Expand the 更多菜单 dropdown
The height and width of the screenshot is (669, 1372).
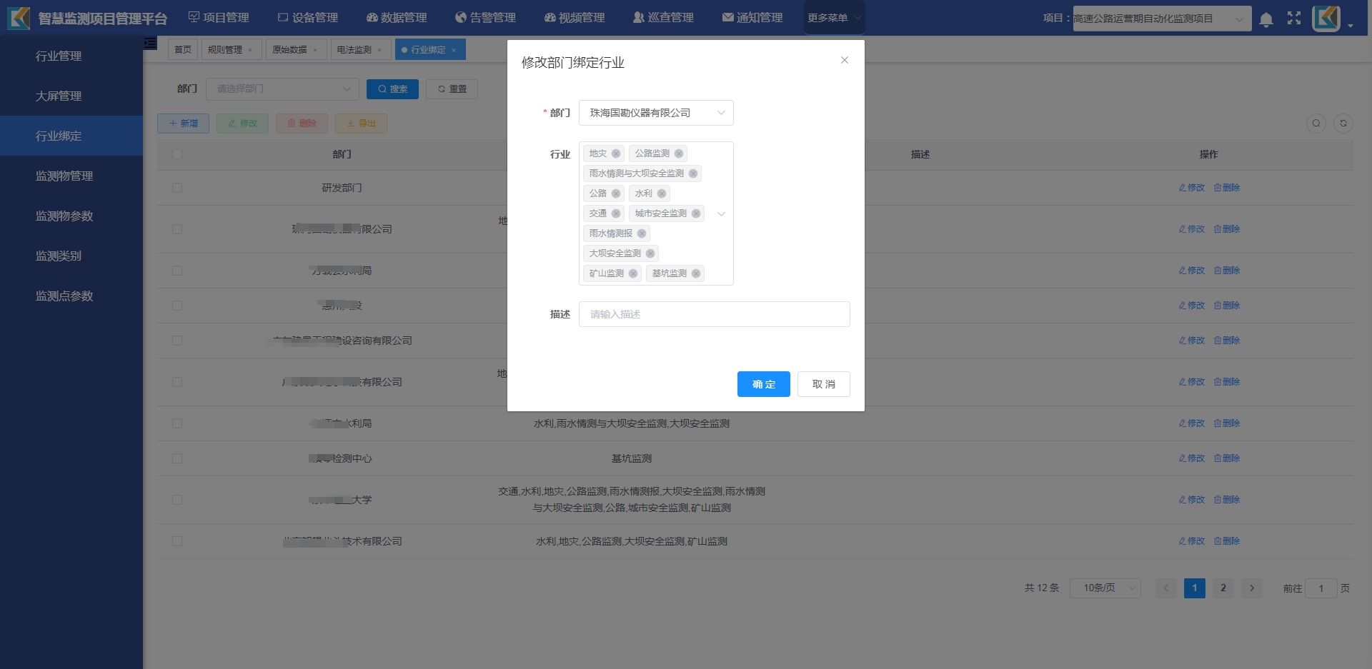(834, 18)
